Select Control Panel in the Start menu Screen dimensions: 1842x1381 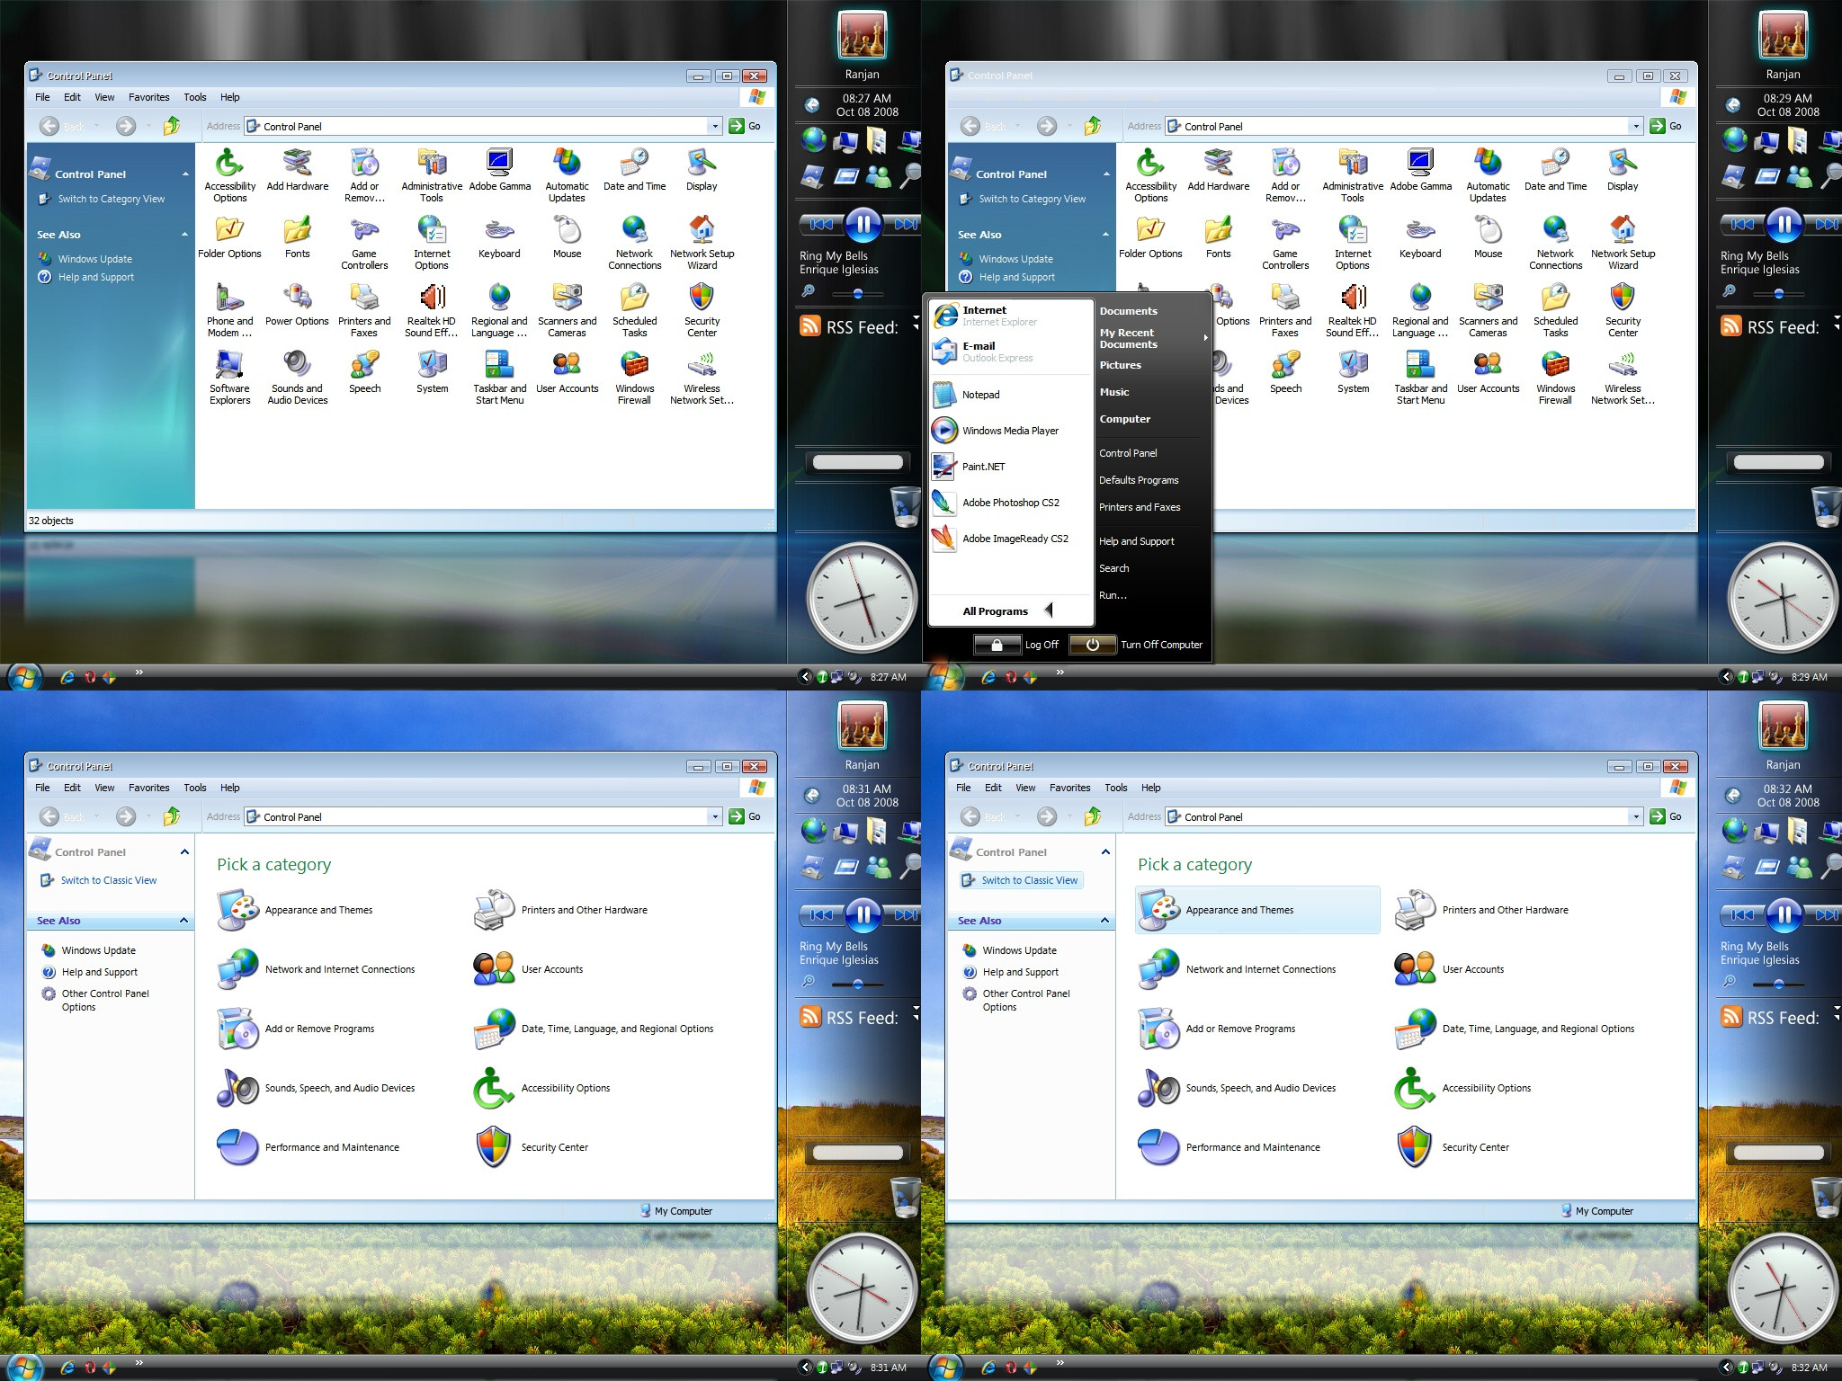point(1128,453)
